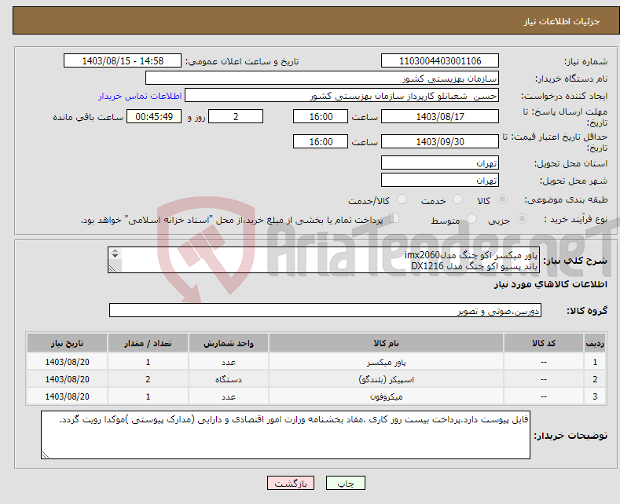Click the delivery city field تهران
Image resolution: width=620 pixels, height=504 pixels.
[440, 180]
